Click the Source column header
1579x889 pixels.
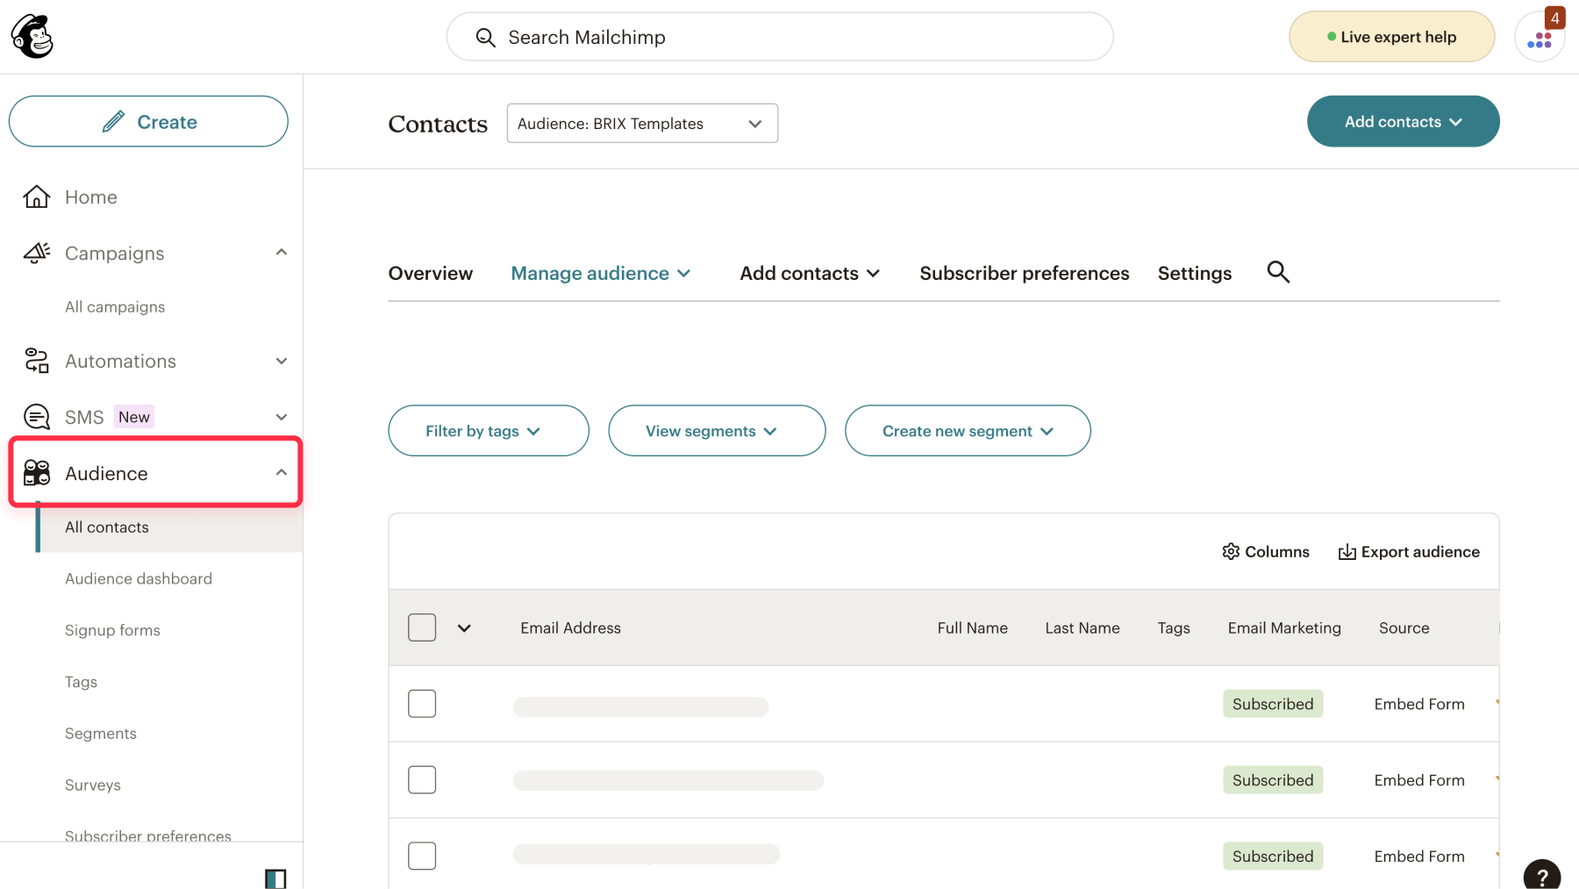(x=1404, y=628)
